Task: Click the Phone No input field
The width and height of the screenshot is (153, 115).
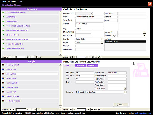Action: tap(89, 46)
